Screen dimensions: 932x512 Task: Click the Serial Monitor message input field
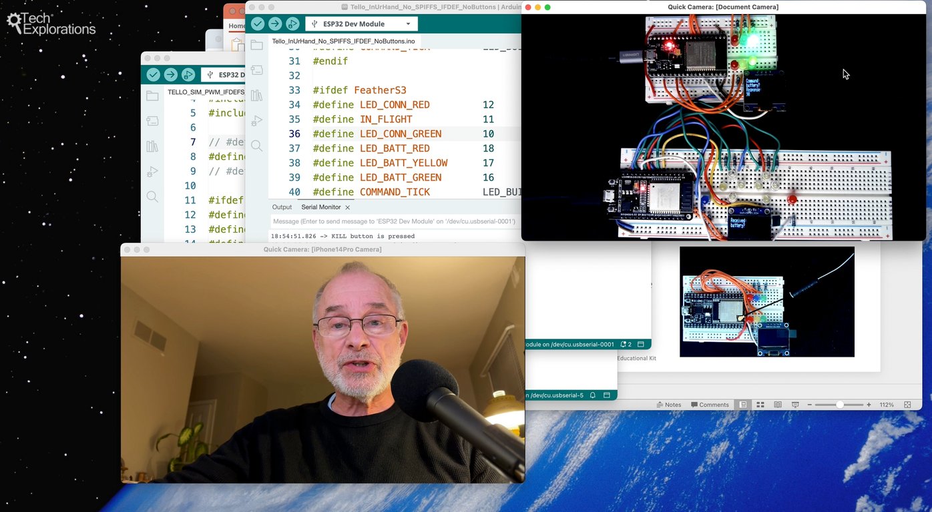395,221
